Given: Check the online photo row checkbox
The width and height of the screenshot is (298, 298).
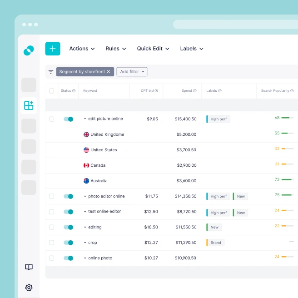Looking at the screenshot, I should 51,258.
